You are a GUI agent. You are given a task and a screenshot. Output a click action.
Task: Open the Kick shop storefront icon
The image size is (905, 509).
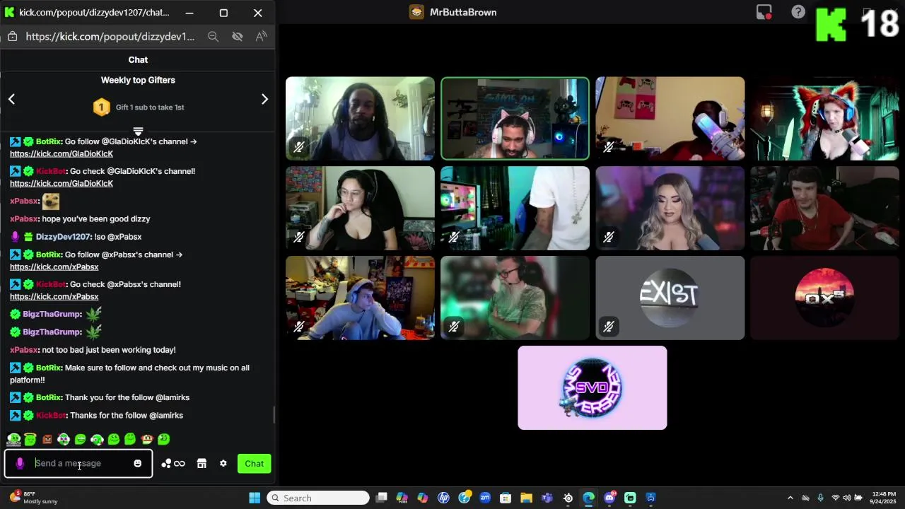point(202,464)
